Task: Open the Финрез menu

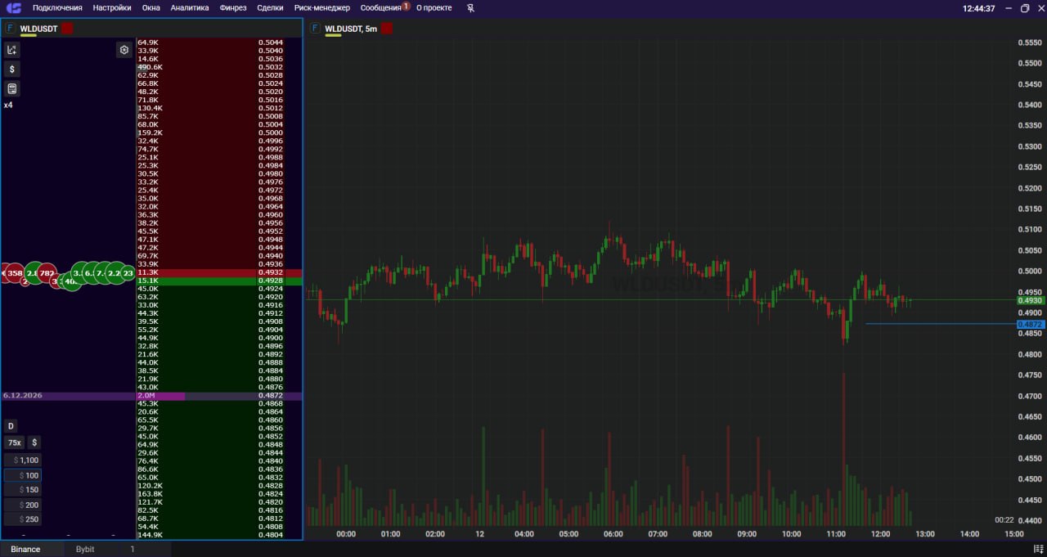Action: pos(233,7)
